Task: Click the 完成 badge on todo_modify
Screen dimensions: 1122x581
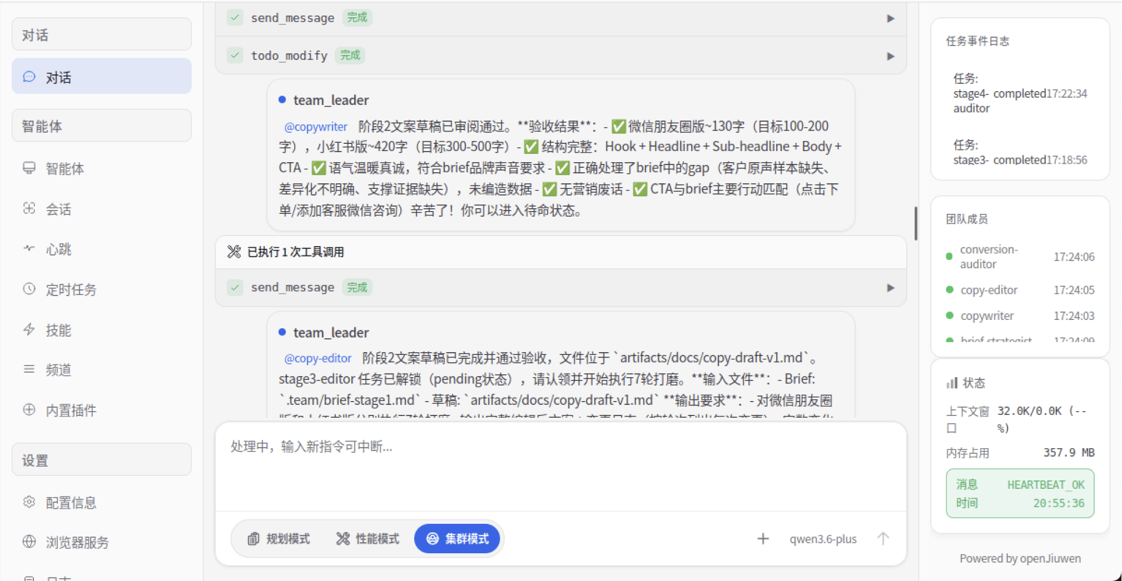Action: [x=350, y=56]
